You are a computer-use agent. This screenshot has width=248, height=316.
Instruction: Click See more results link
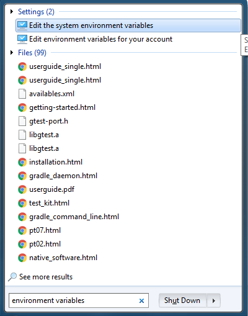point(46,277)
